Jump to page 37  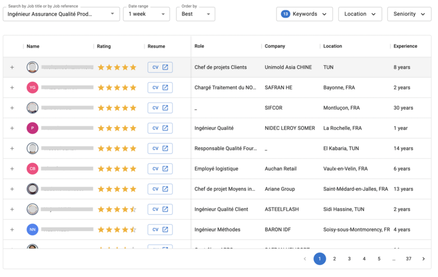(409, 259)
